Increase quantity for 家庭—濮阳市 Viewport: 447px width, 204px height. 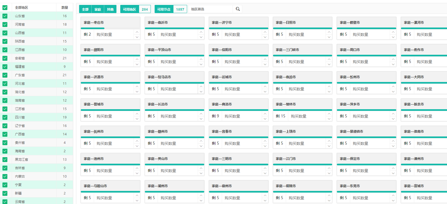137,59
